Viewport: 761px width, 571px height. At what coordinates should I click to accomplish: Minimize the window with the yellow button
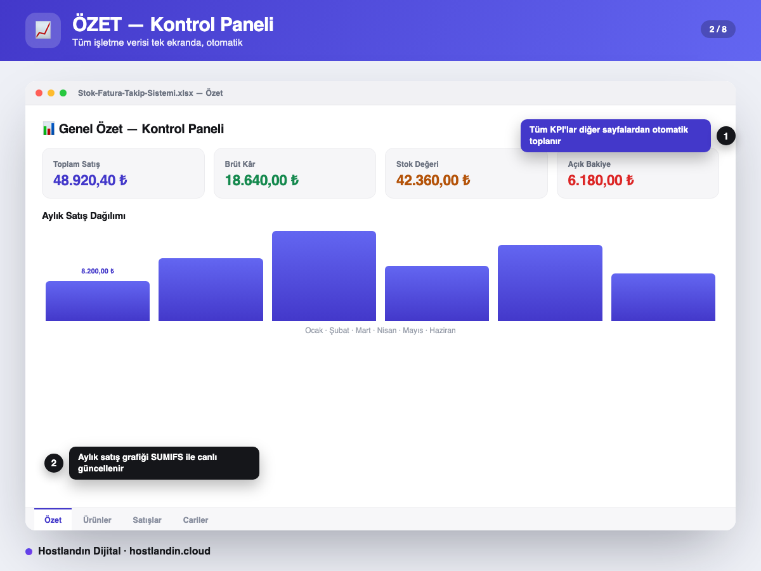click(51, 93)
